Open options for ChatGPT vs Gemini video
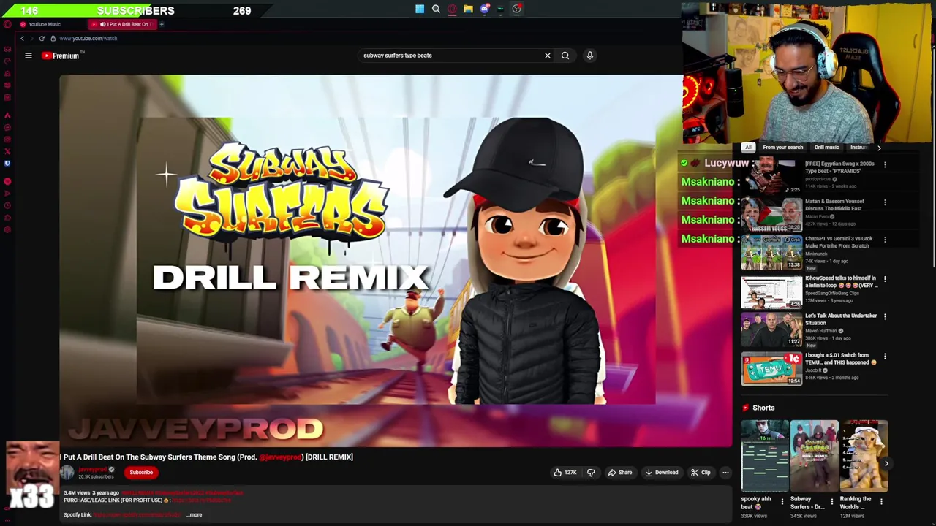The image size is (936, 526). click(x=885, y=240)
